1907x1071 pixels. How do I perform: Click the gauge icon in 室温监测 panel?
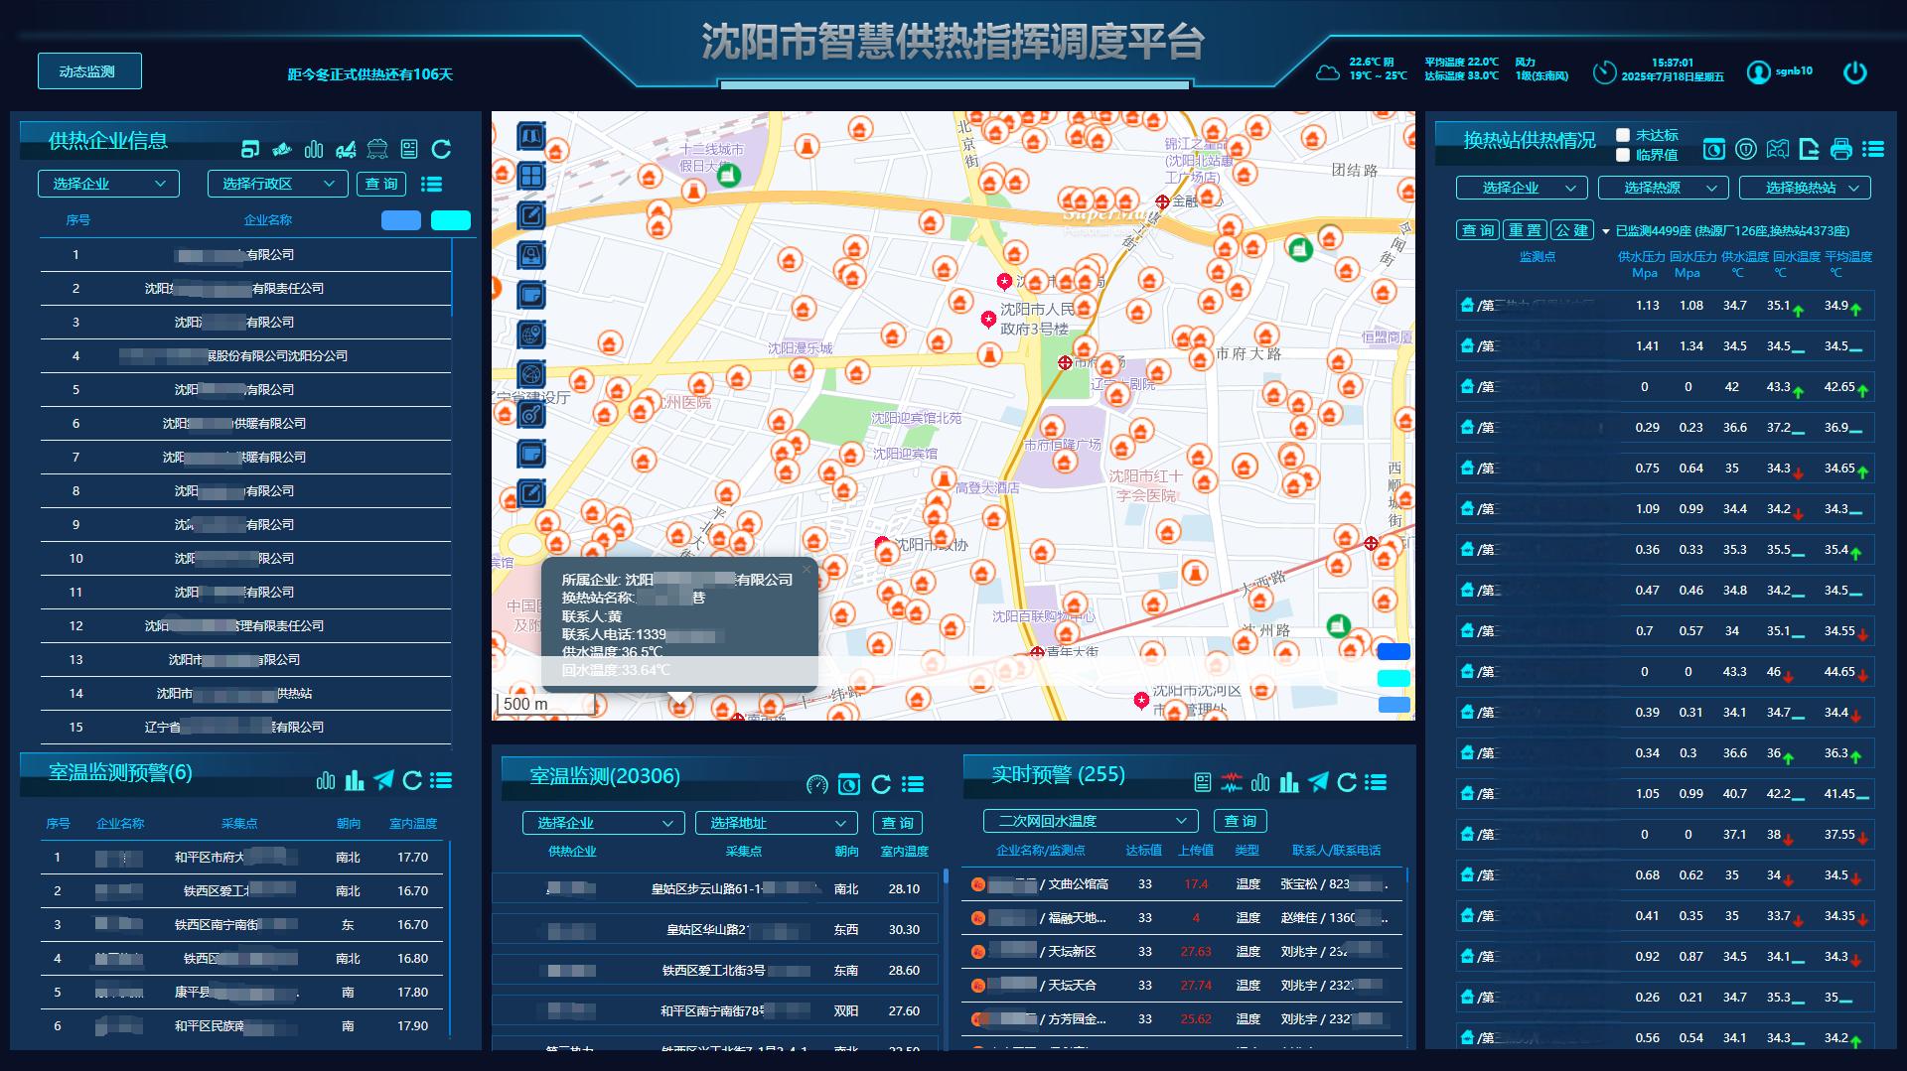pyautogui.click(x=816, y=785)
